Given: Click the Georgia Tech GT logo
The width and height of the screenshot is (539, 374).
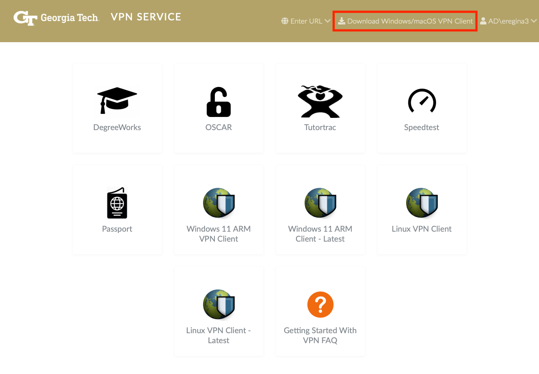Looking at the screenshot, I should click(25, 18).
